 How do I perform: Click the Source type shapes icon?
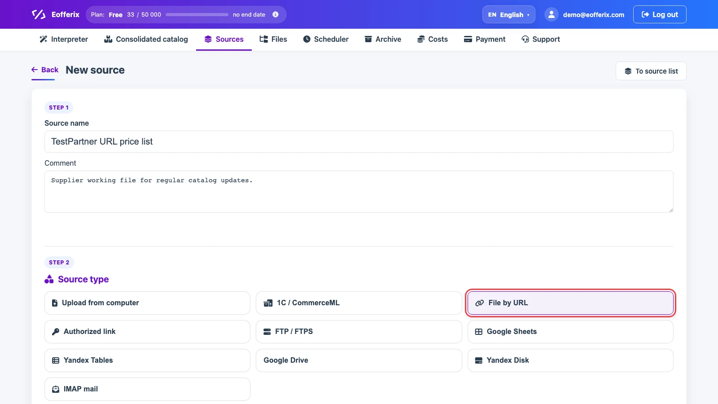click(49, 279)
